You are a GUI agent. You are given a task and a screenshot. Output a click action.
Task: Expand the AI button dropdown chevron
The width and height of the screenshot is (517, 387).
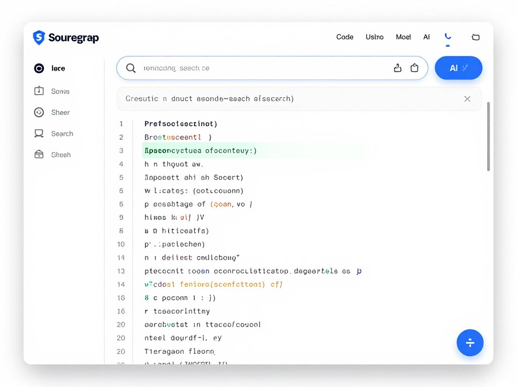[466, 68]
